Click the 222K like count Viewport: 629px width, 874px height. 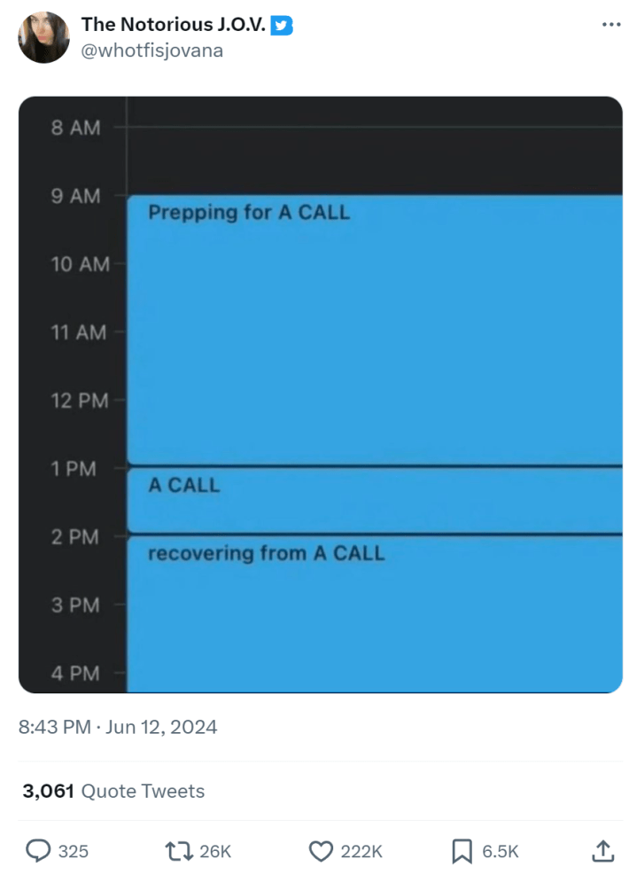click(361, 851)
